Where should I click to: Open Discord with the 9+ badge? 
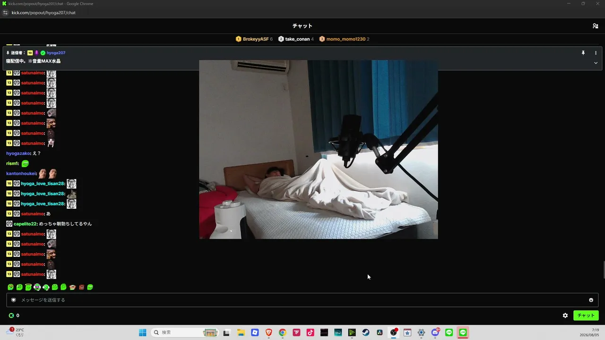tap(435, 332)
